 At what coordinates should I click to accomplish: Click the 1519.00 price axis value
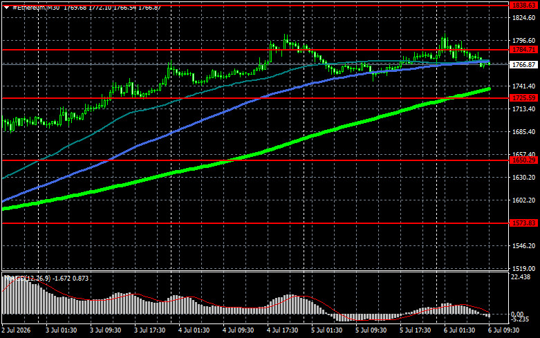pos(524,268)
